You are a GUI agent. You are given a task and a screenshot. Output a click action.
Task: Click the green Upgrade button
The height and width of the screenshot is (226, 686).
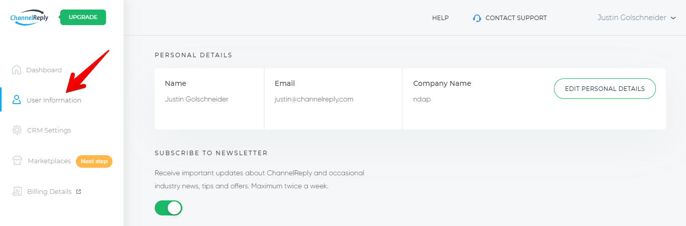[x=83, y=17]
